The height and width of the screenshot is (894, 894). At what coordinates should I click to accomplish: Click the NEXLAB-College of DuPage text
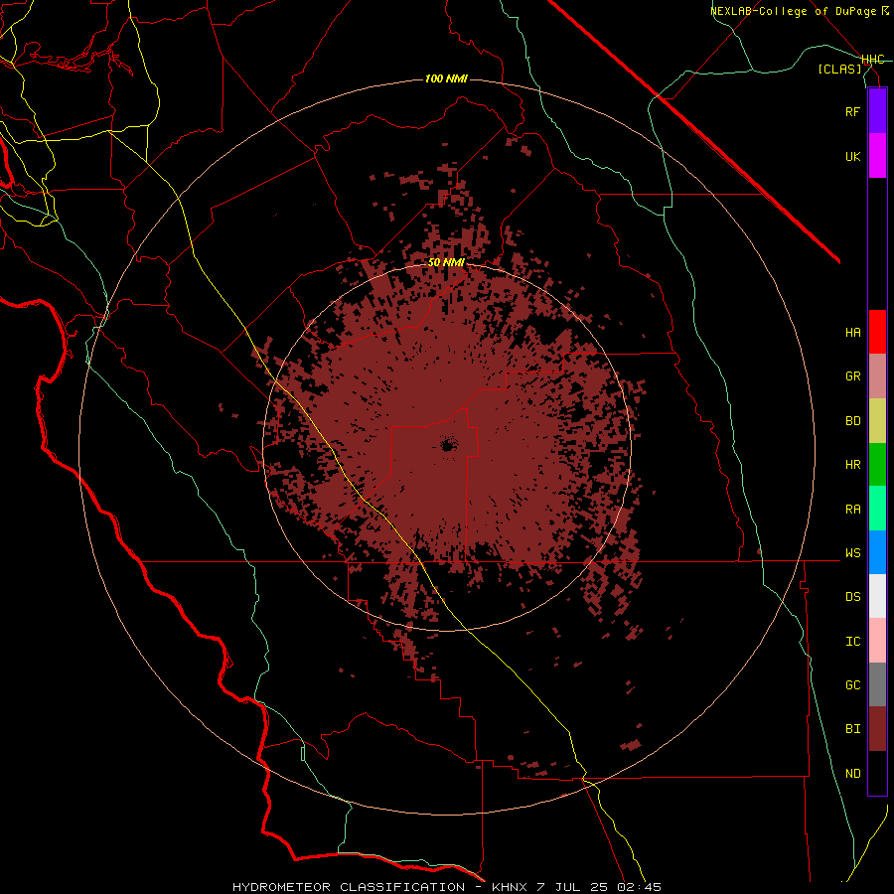(x=794, y=11)
